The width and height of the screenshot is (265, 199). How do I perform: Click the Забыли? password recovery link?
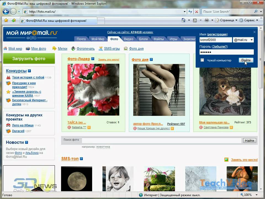pos(220,46)
